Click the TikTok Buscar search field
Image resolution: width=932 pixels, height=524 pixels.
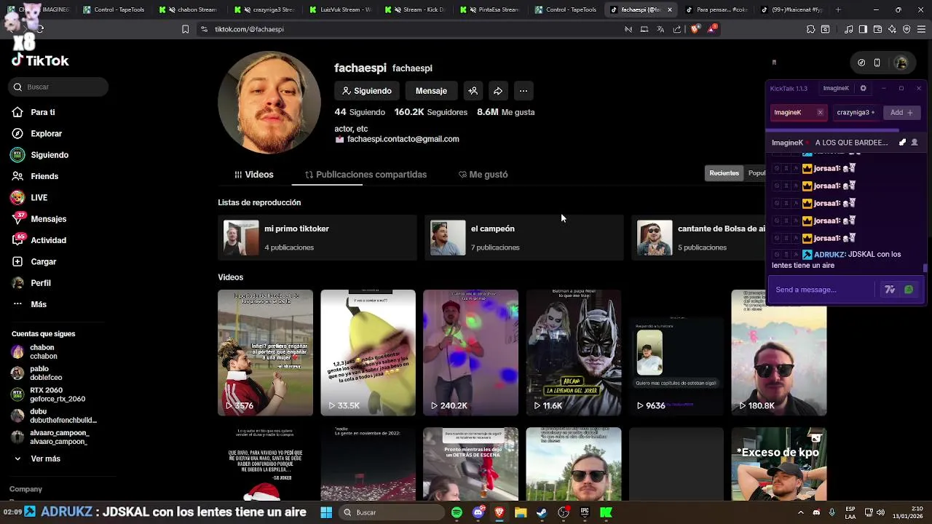[x=58, y=87]
